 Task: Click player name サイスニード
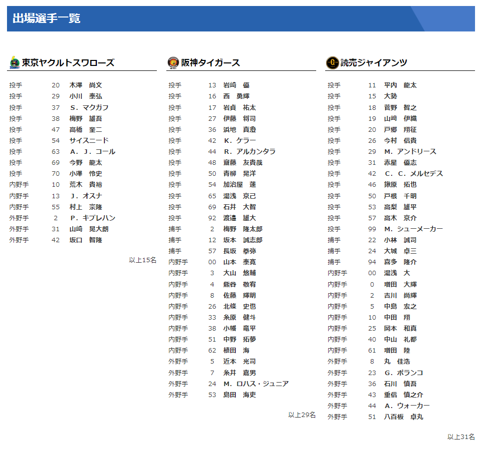click(x=89, y=141)
